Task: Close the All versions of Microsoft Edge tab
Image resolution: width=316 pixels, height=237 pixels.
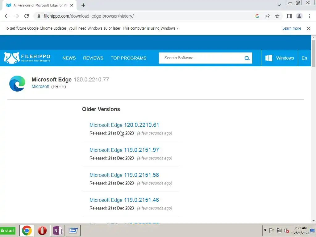Action: pos(72,5)
